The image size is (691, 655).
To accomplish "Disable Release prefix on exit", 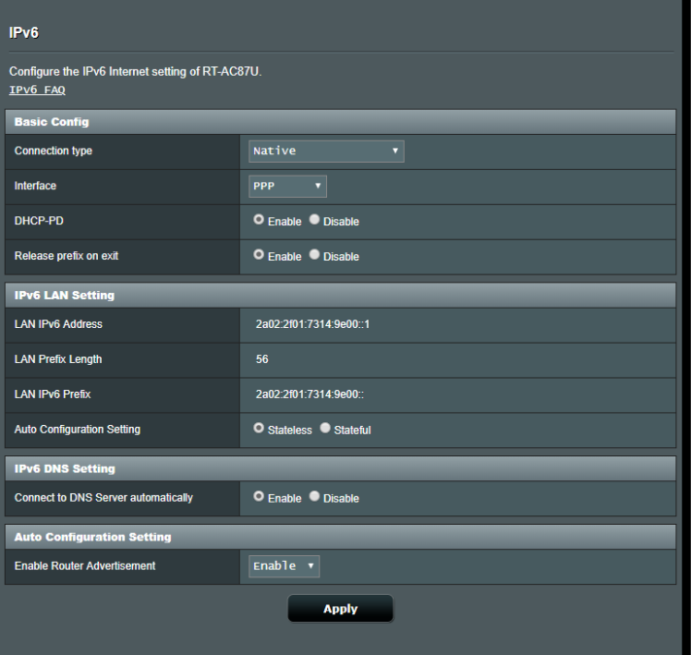I will [x=315, y=256].
